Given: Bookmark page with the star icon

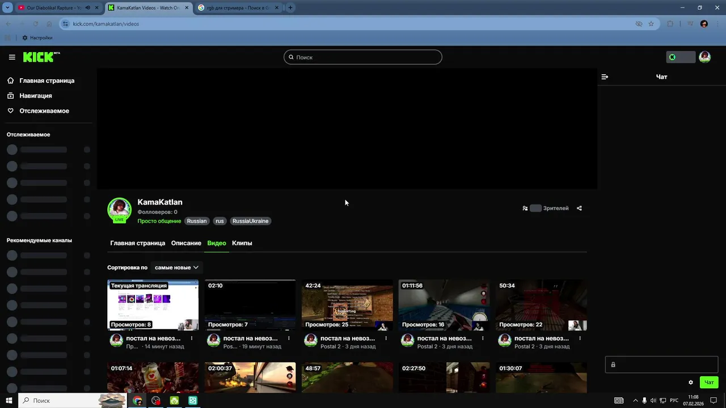Looking at the screenshot, I should [x=651, y=24].
